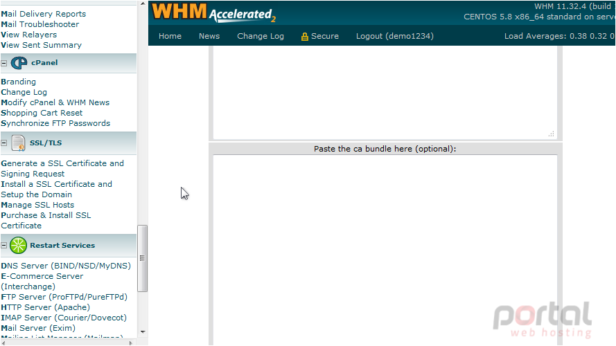The image size is (616, 346).
Task: Open Synchronize FTP Passwords
Action: (55, 123)
